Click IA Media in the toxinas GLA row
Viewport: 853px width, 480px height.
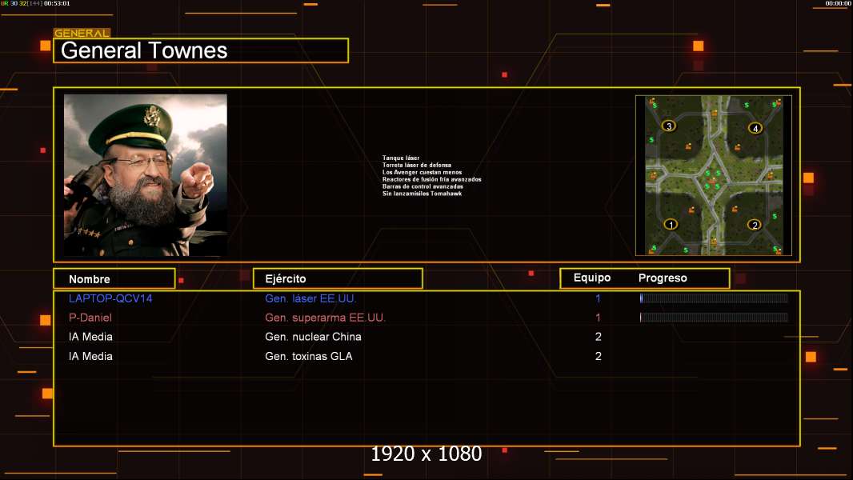(90, 356)
